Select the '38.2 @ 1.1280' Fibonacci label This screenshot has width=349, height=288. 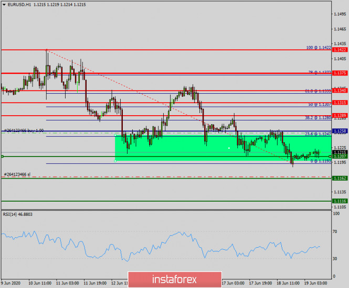click(318, 118)
